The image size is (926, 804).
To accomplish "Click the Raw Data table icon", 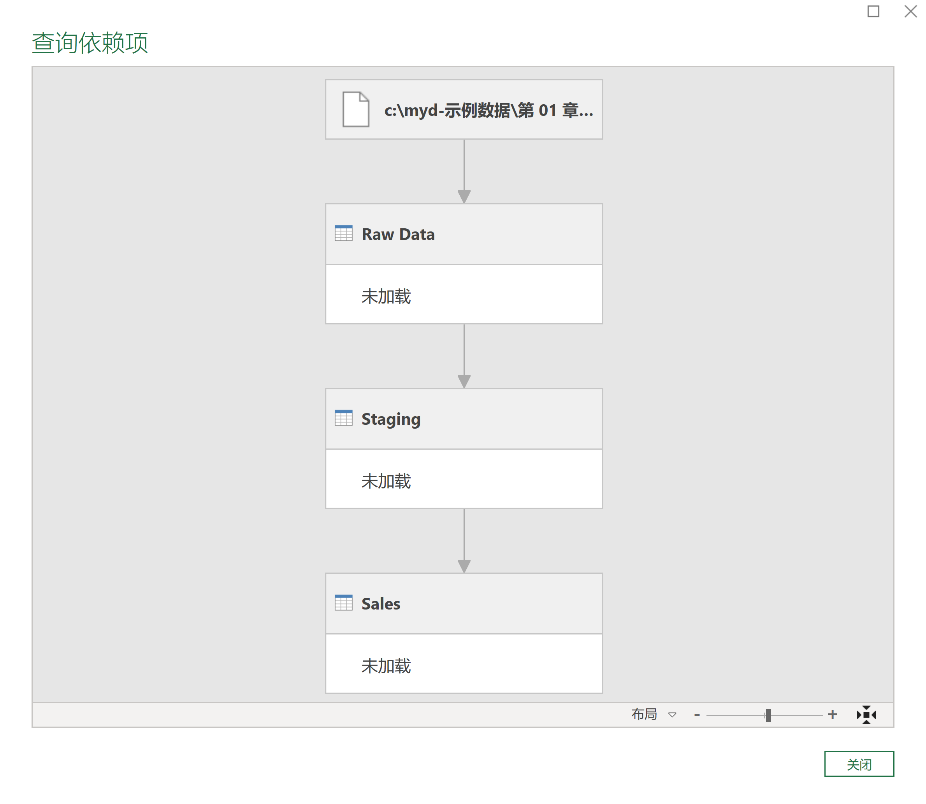I will pyautogui.click(x=343, y=233).
